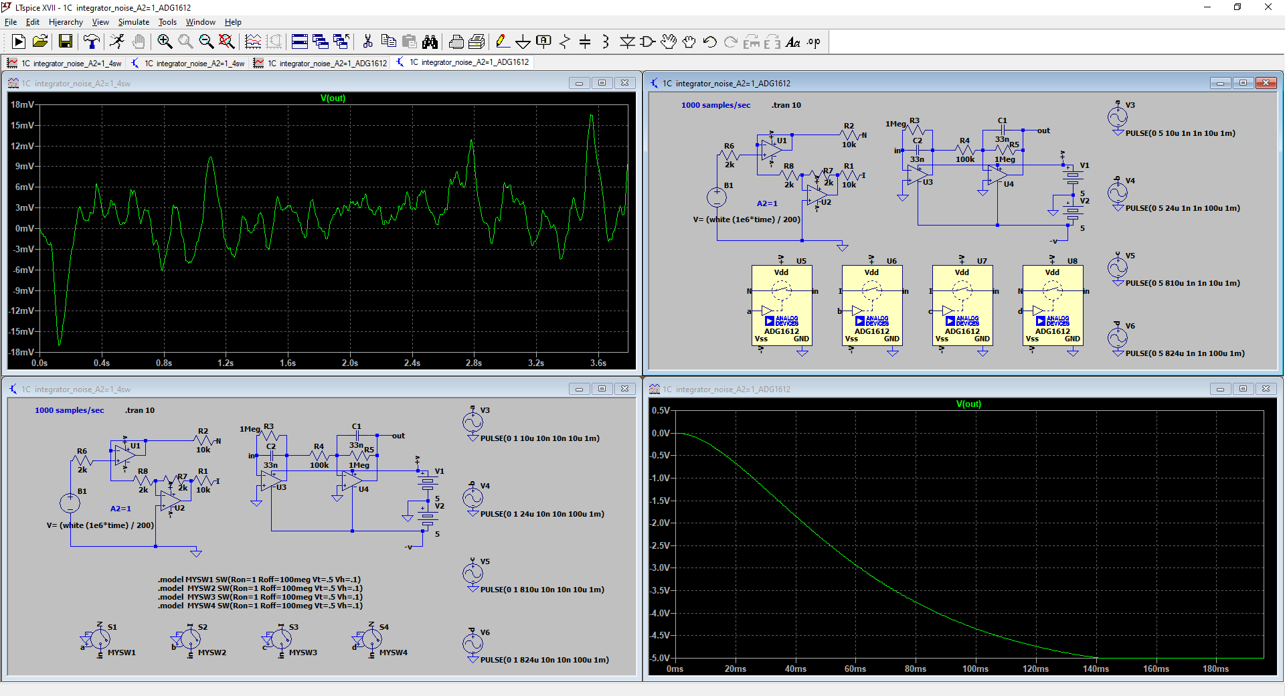Click the V(out) trace label in bottom-right plot
1285x696 pixels.
click(x=968, y=404)
